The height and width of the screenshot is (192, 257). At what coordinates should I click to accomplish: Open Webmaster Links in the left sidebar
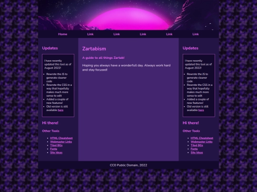[x=61, y=142]
